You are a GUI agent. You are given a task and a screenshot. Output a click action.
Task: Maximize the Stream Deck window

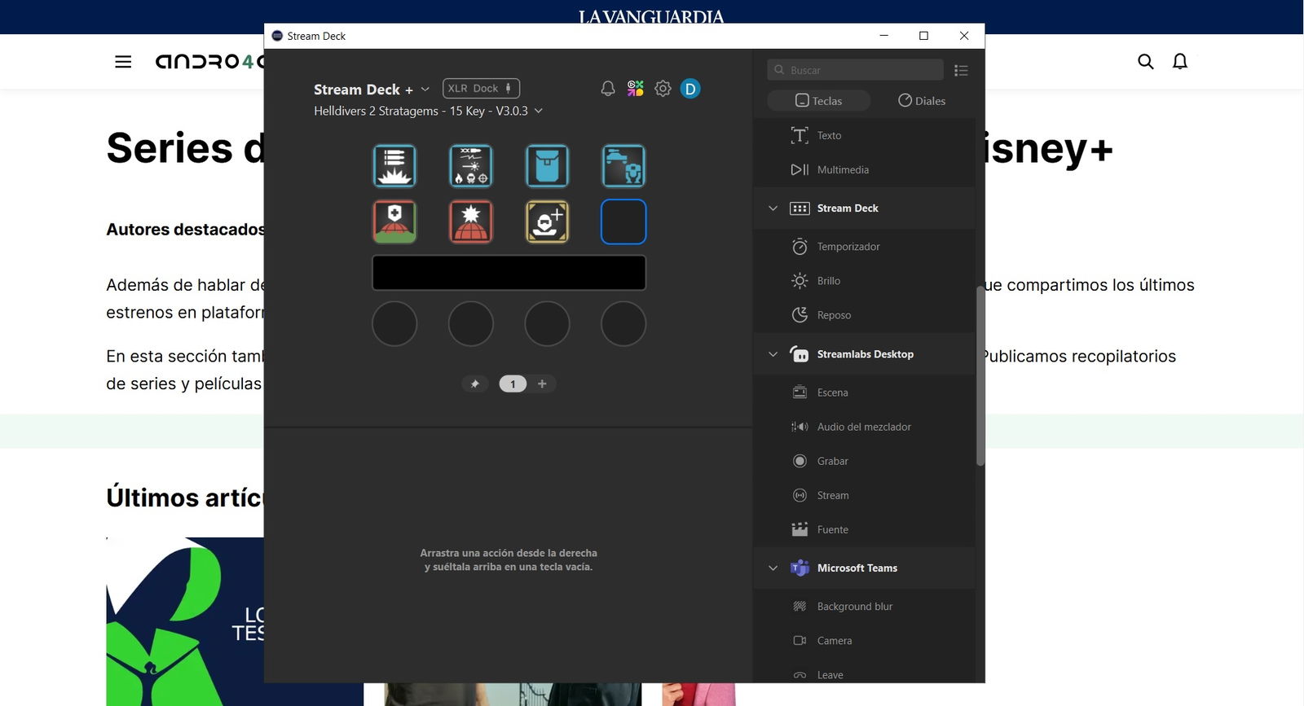point(923,36)
